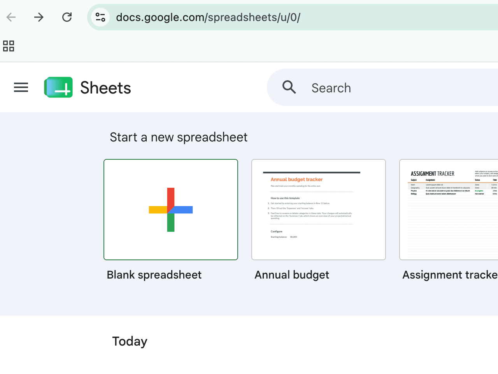Click the browser back arrow
This screenshot has width=498, height=374.
click(11, 17)
